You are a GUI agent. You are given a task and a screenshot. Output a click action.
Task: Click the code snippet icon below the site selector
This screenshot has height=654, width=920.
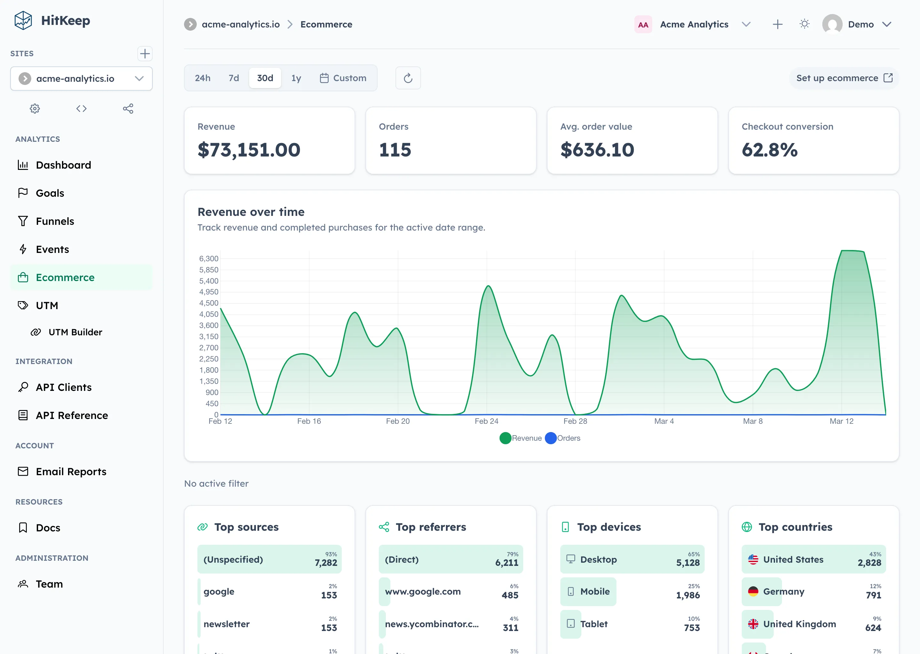coord(81,108)
